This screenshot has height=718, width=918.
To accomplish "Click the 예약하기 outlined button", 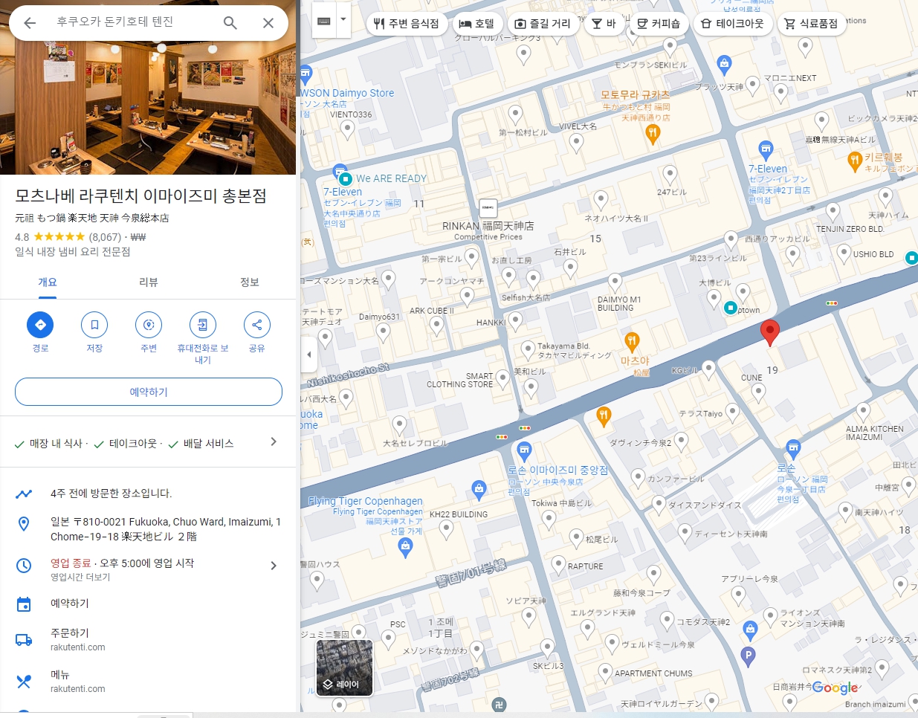I will pyautogui.click(x=149, y=392).
